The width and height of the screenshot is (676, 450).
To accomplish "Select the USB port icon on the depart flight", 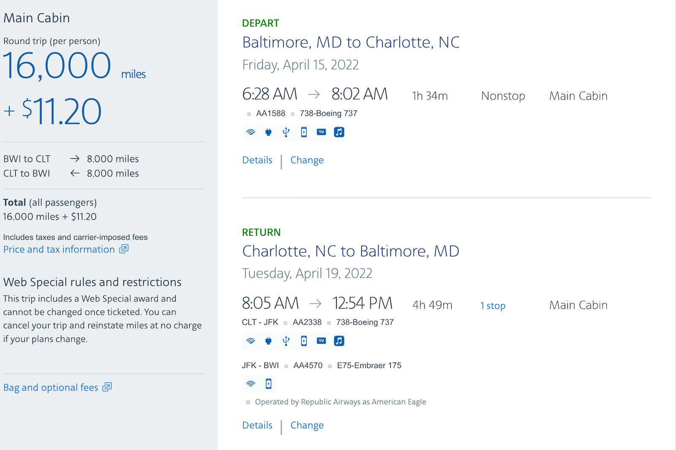I will [x=286, y=132].
